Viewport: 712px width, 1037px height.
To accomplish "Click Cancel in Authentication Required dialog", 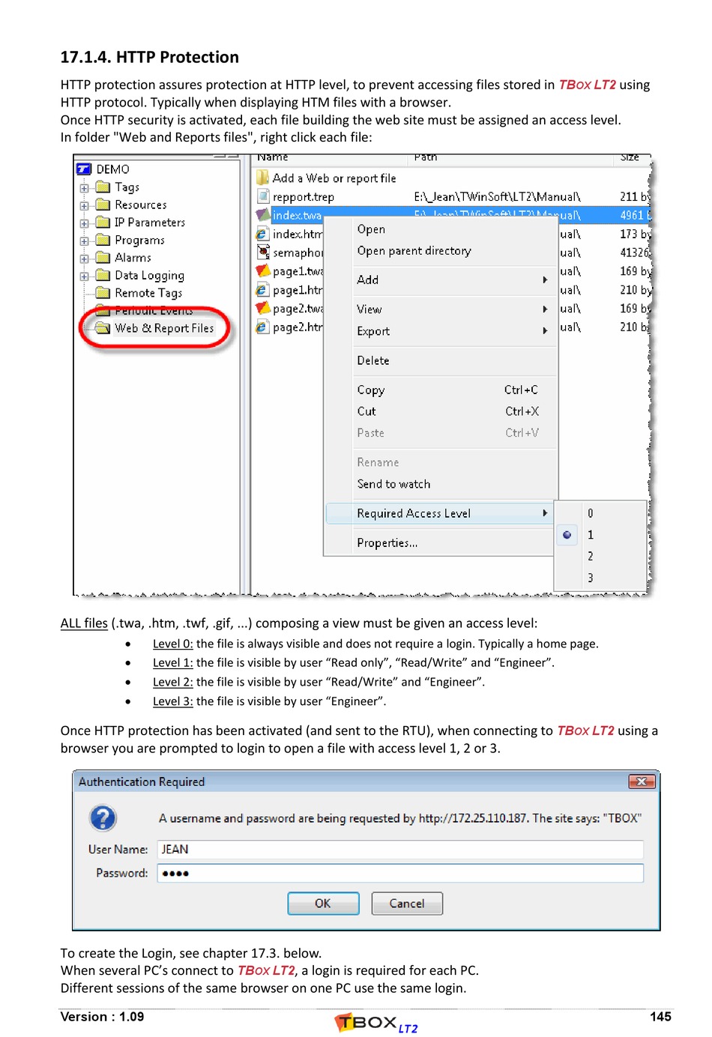I will pyautogui.click(x=407, y=904).
